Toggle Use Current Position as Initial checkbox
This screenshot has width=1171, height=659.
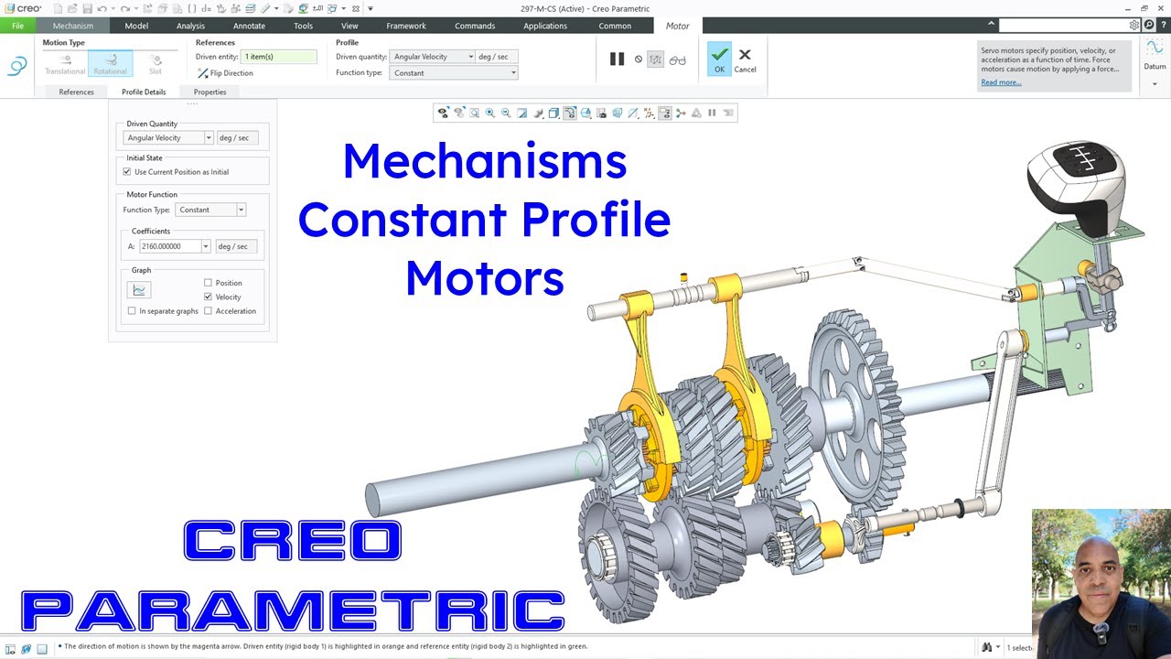pos(127,172)
